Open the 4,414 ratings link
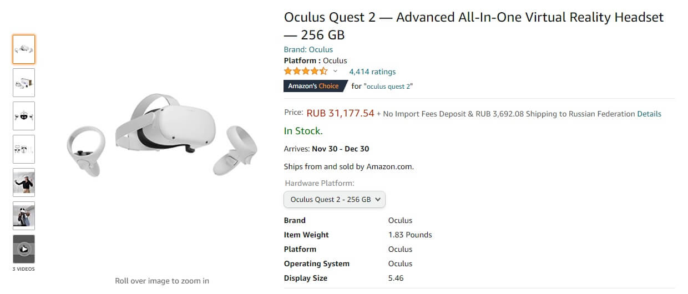 click(x=372, y=72)
